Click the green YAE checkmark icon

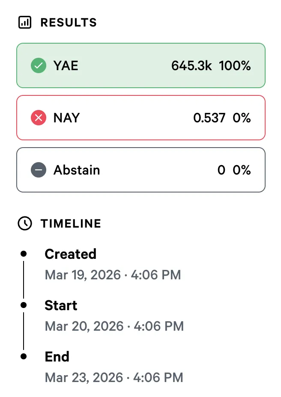click(39, 65)
